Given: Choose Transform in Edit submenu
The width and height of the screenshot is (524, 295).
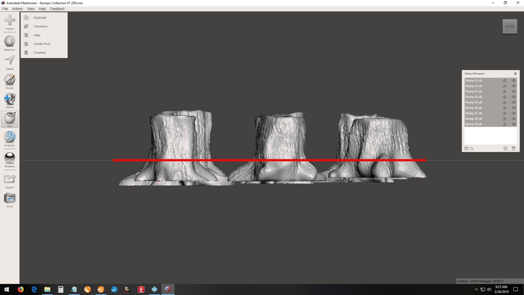Looking at the screenshot, I should (x=40, y=26).
